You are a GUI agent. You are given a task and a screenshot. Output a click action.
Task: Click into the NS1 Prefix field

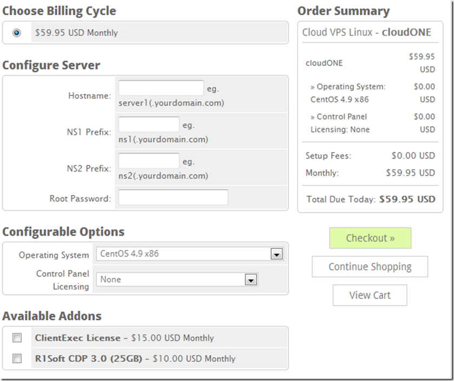pos(149,125)
